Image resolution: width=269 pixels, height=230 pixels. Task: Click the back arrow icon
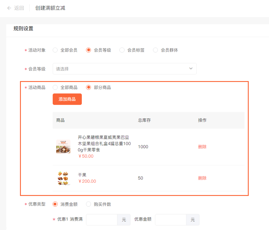point(9,8)
